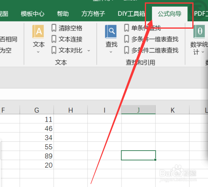Click the 清除空格 button
Viewport: 208px width, 187px height.
point(70,28)
